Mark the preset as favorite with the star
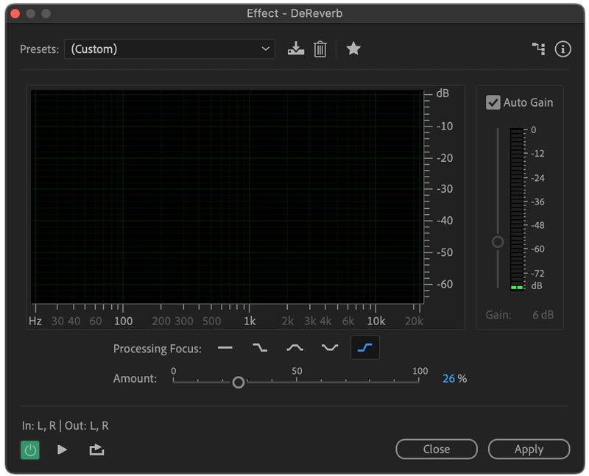Image resolution: width=589 pixels, height=476 pixels. (353, 49)
